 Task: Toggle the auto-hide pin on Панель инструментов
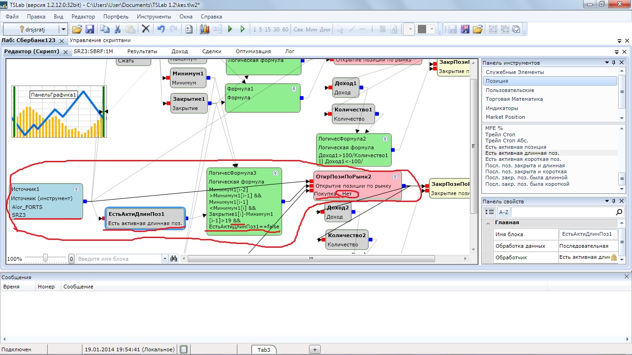coord(614,63)
